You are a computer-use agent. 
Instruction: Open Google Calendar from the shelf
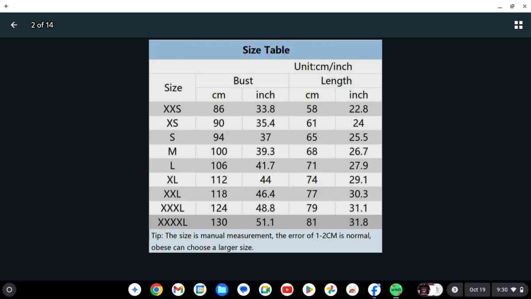point(200,290)
